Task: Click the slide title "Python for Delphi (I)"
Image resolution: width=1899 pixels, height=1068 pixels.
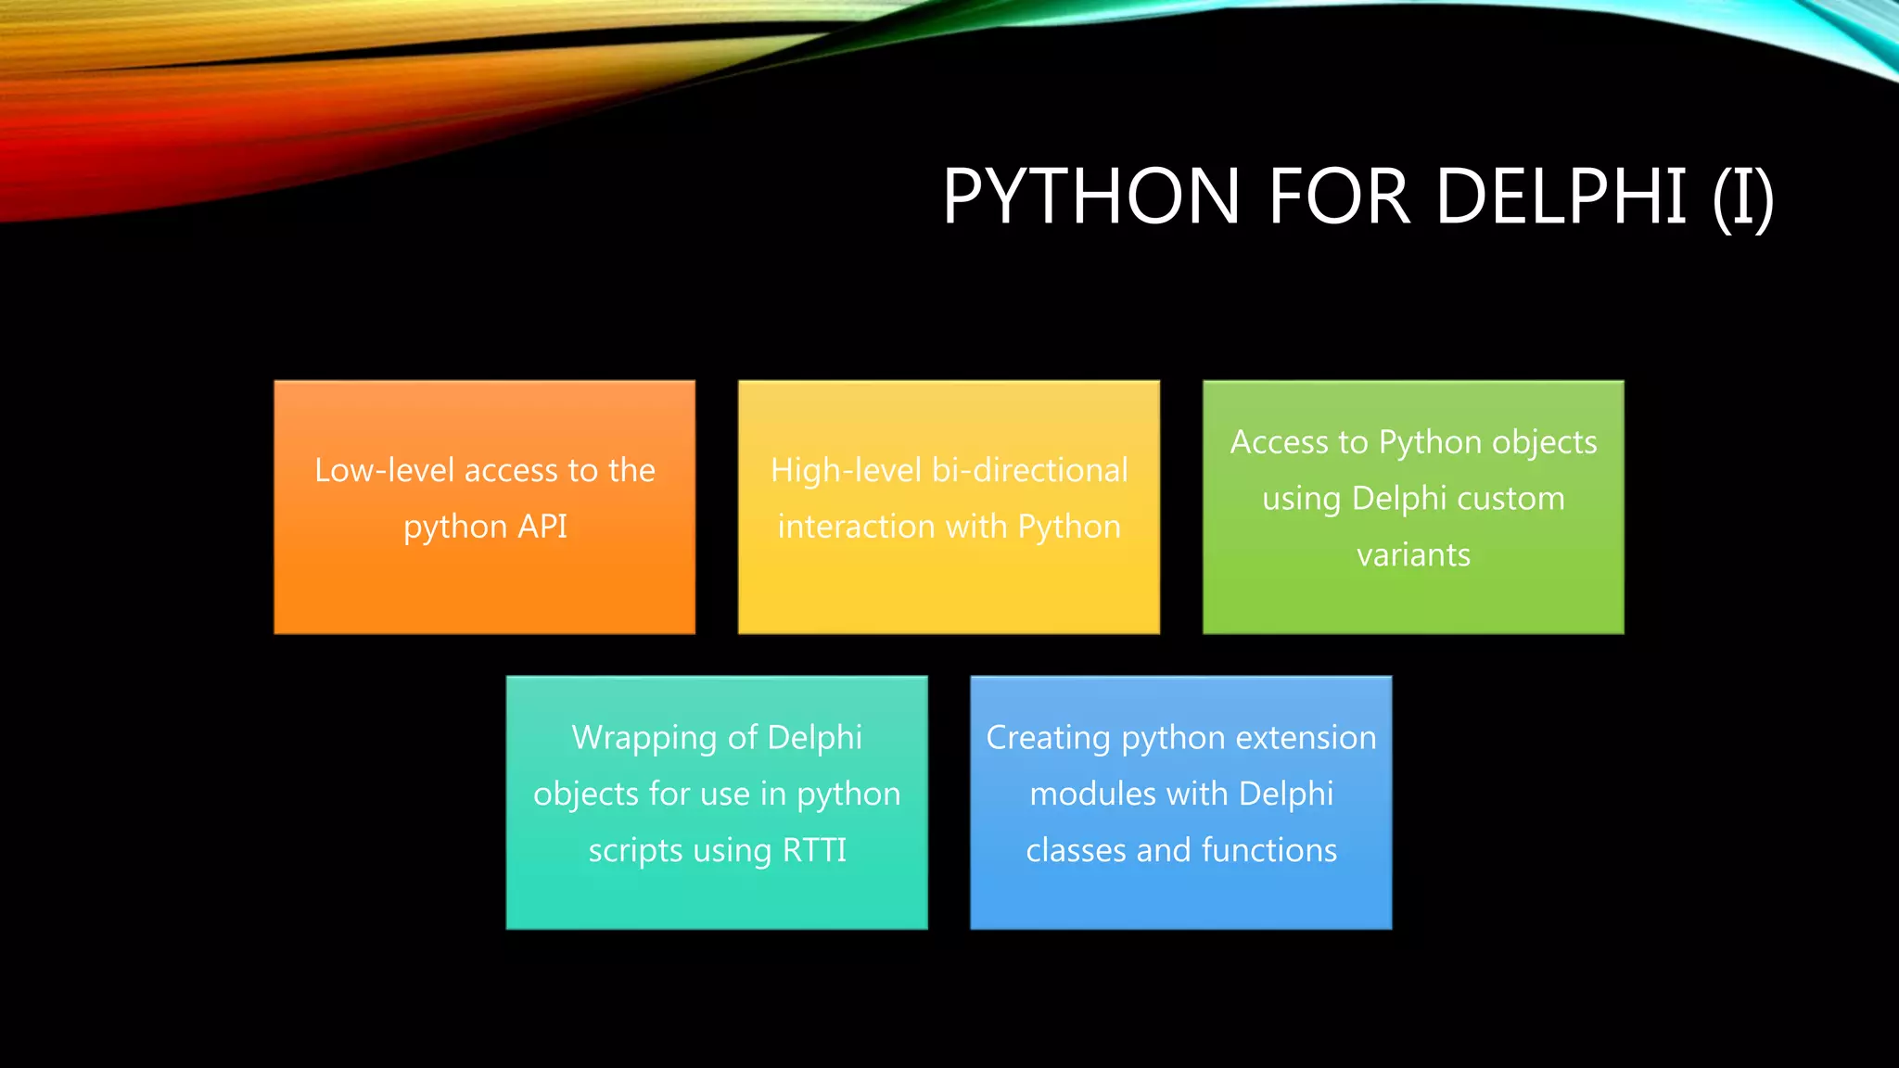Action: tap(1358, 197)
